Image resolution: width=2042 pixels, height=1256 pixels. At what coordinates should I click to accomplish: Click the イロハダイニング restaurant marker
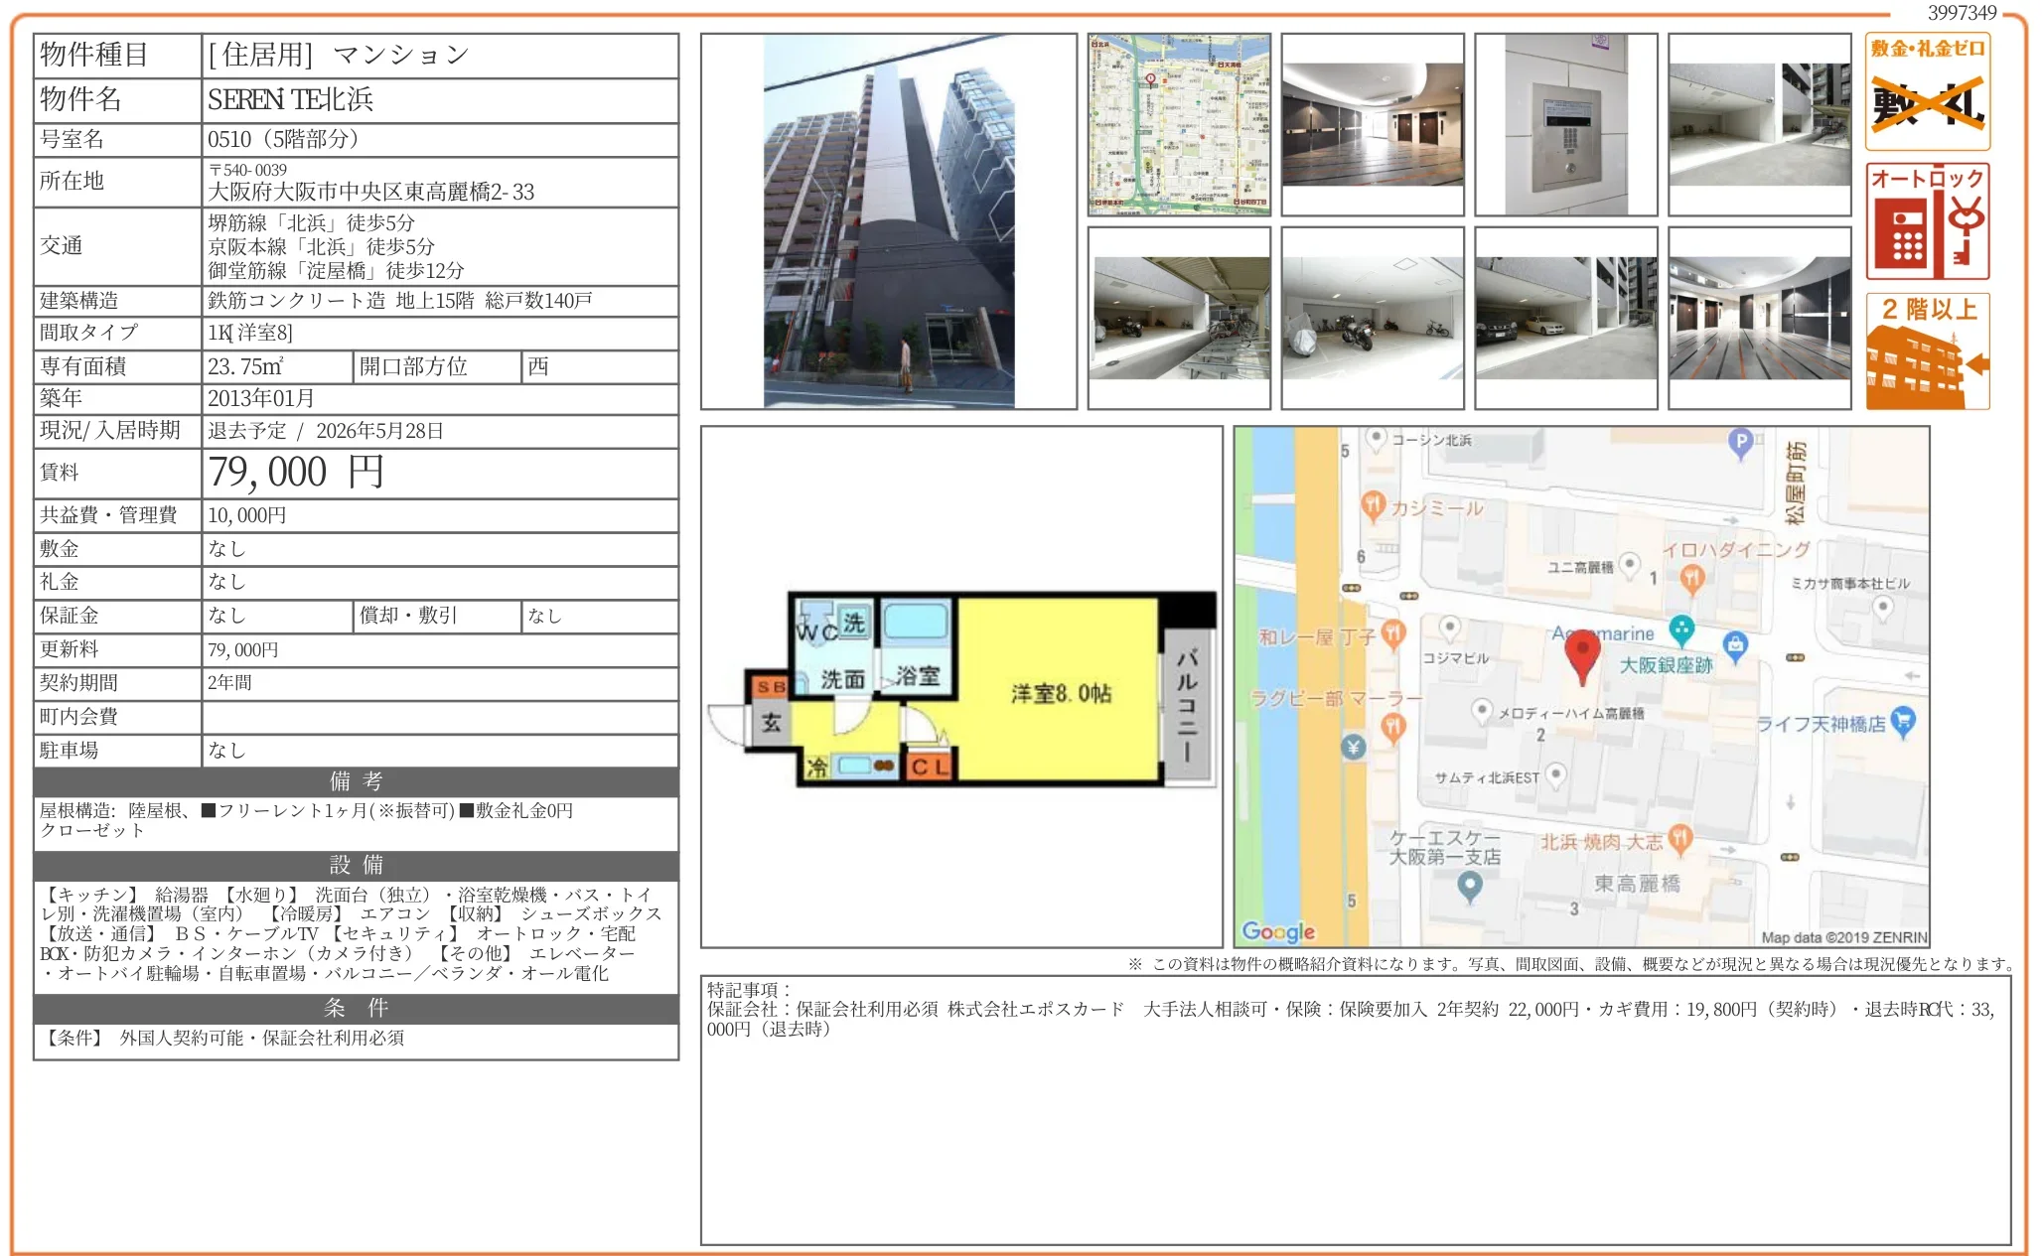coord(1692,578)
